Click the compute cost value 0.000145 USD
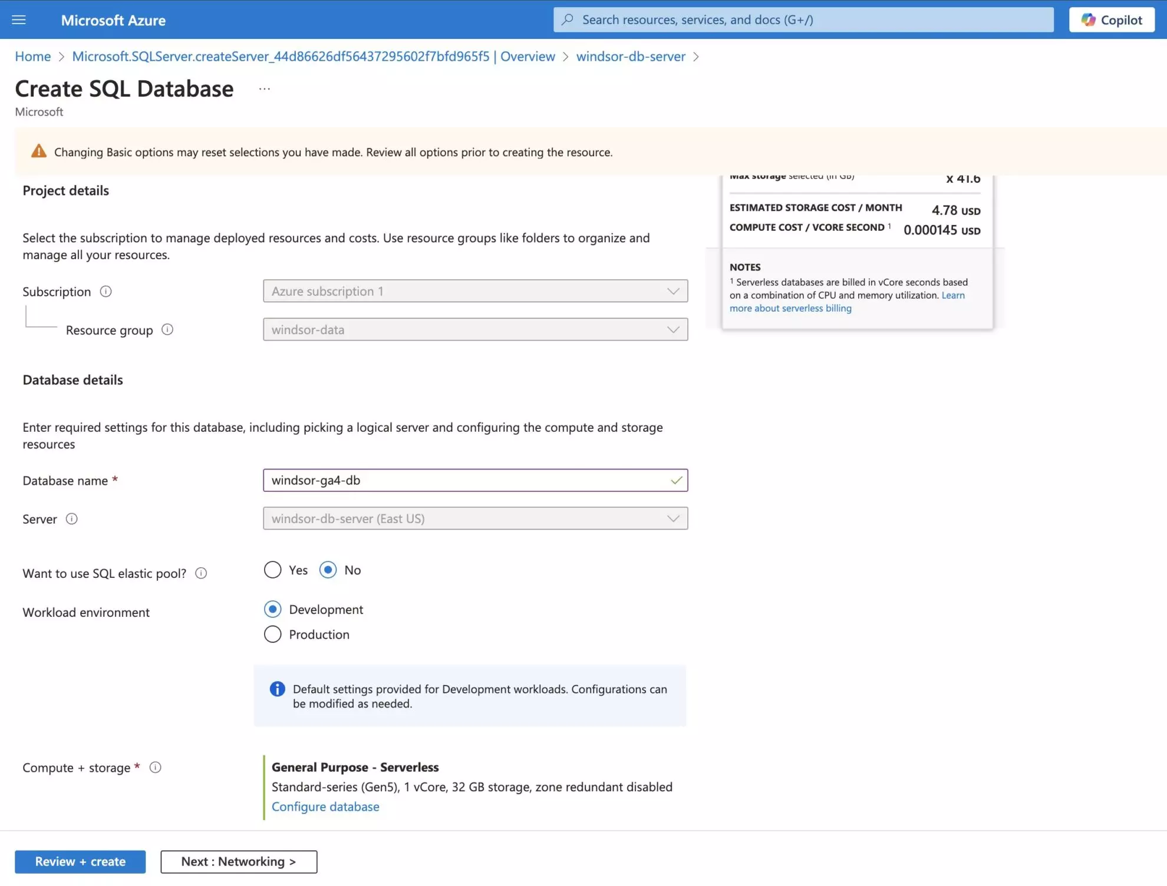Viewport: 1167px width, 886px height. pos(942,230)
